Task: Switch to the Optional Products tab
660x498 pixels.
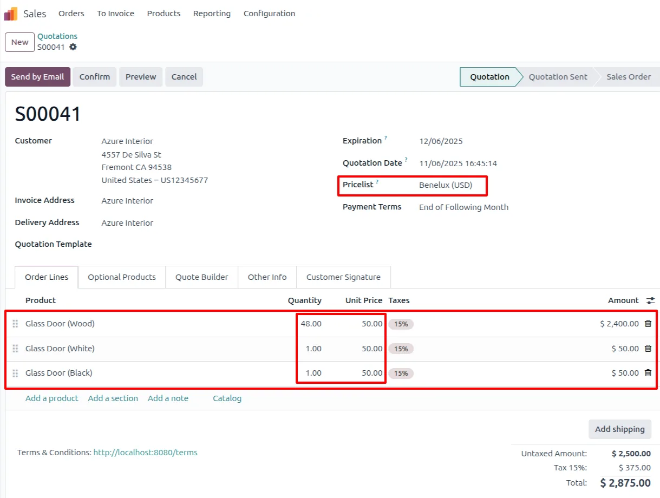Action: 122,277
